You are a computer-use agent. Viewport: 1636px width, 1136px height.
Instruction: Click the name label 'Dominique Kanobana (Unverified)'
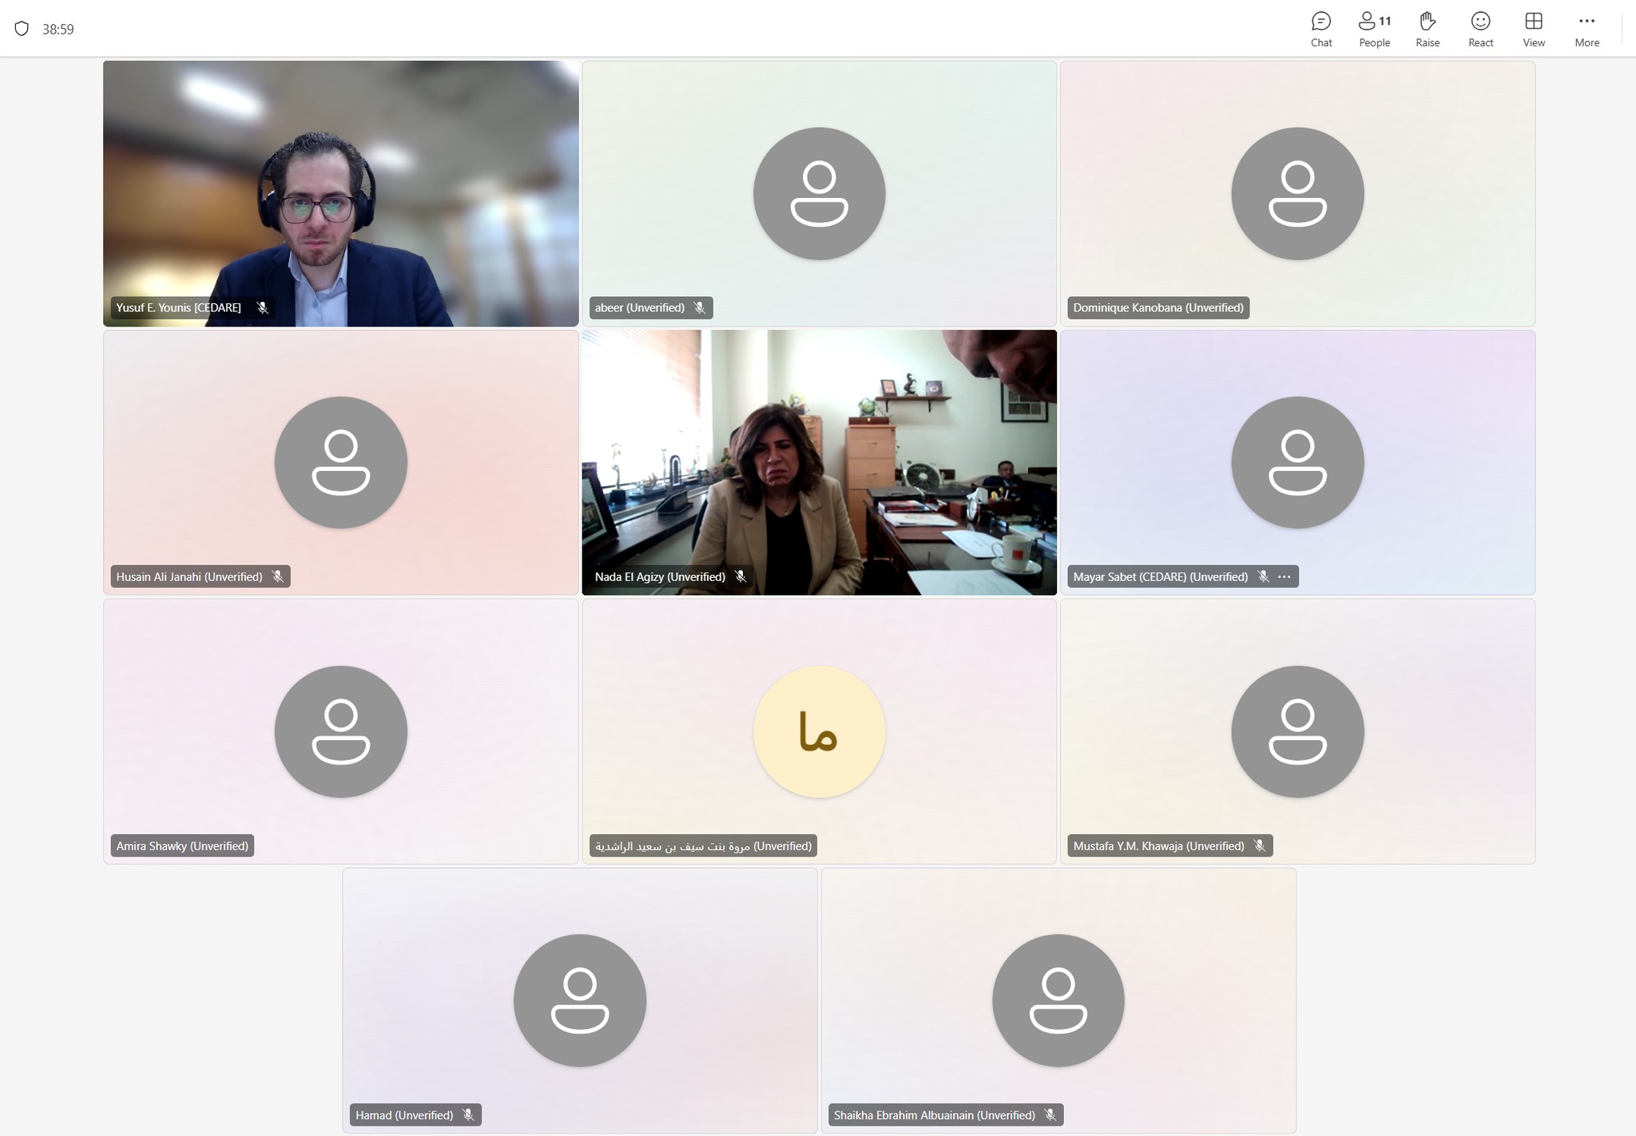pyautogui.click(x=1158, y=307)
